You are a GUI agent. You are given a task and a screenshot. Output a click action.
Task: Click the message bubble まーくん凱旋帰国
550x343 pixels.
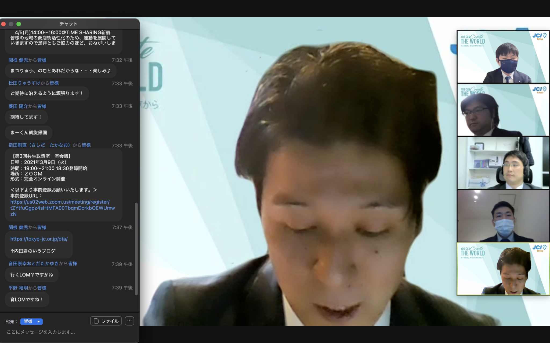point(28,132)
